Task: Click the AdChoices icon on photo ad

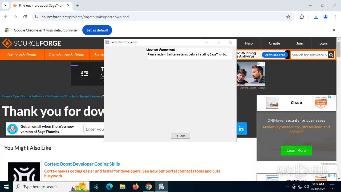Action: [258, 64]
